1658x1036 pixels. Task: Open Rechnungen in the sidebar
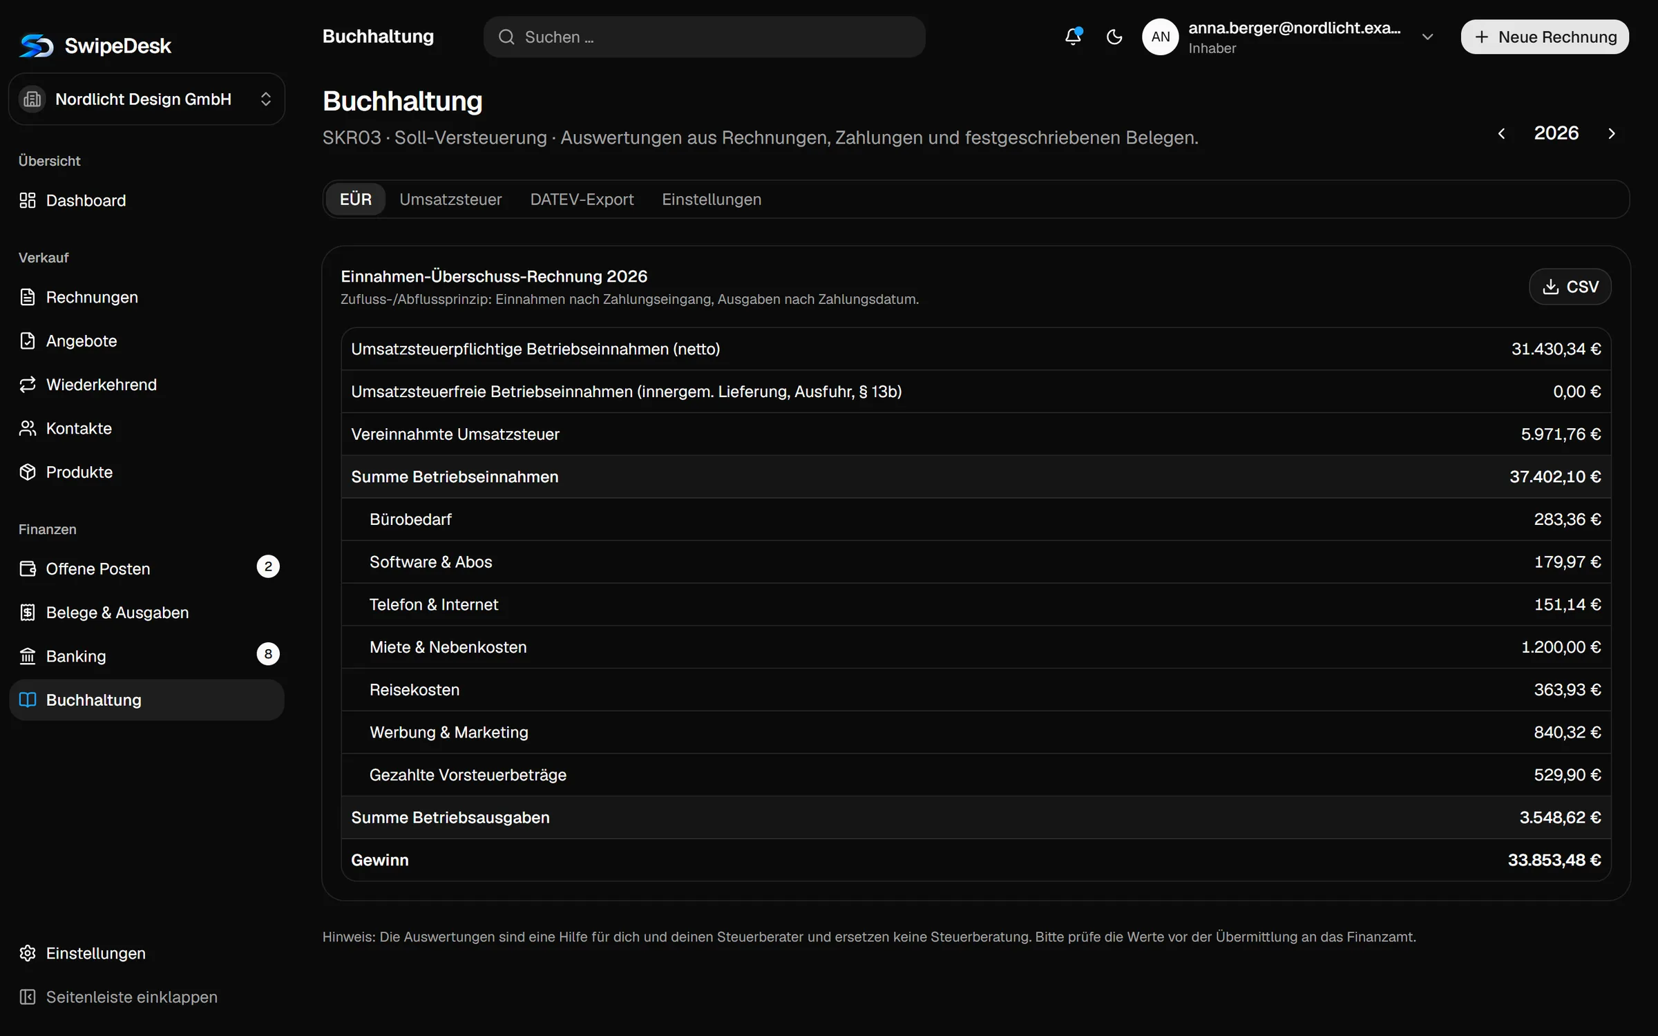pos(146,297)
